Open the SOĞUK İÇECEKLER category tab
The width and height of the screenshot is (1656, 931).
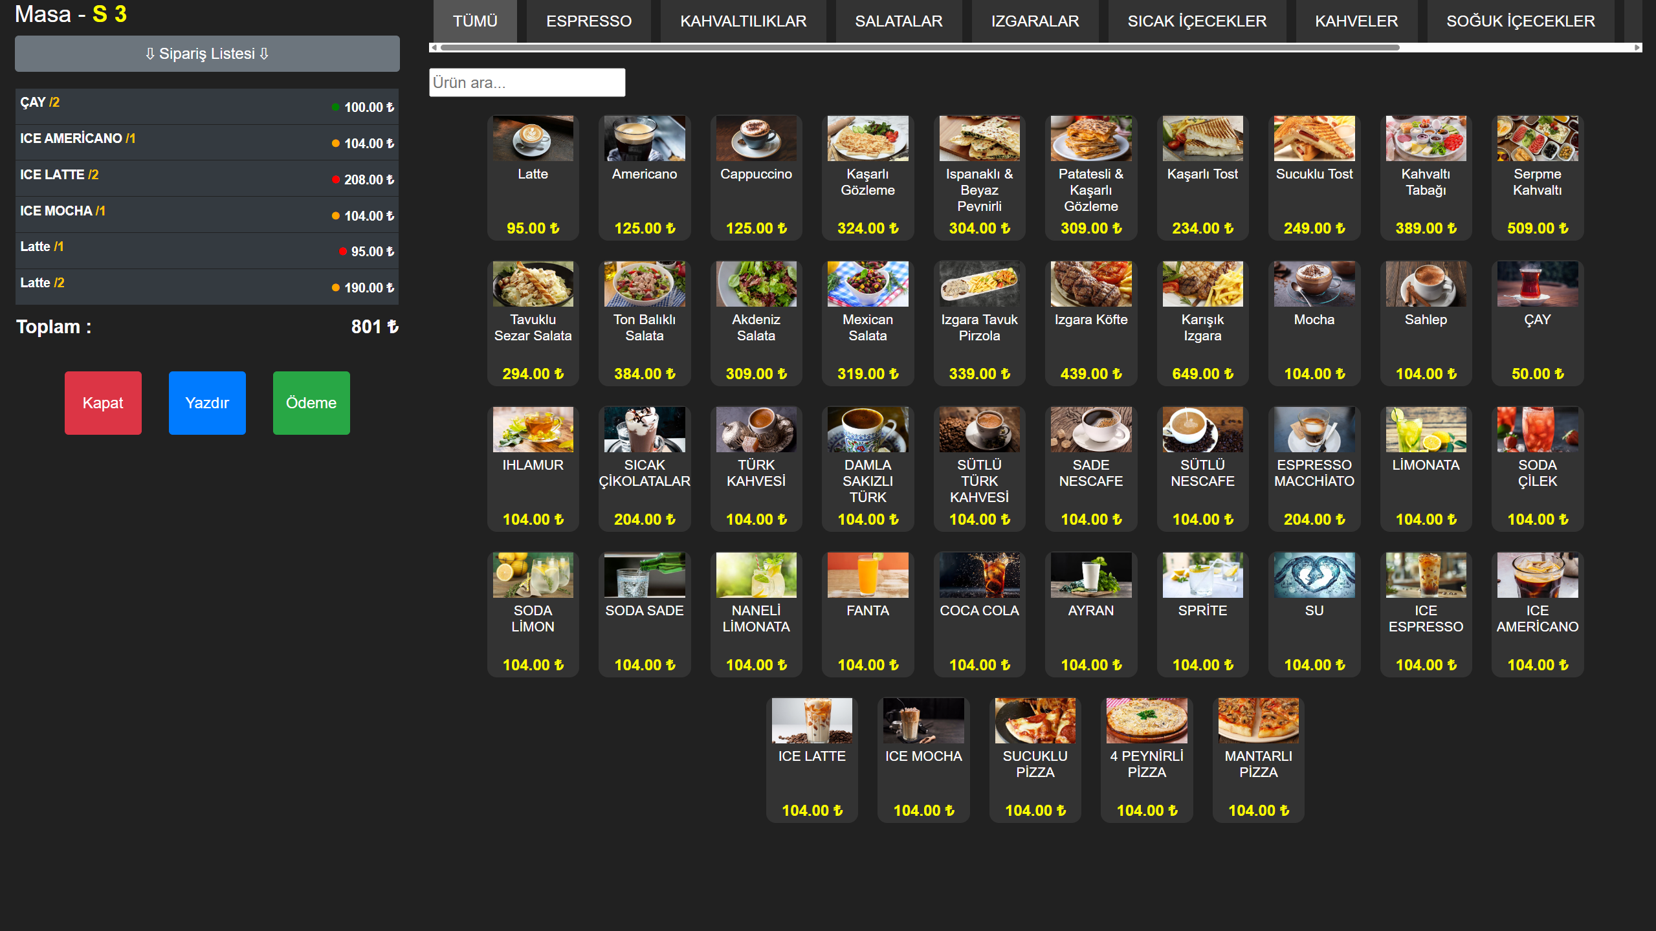pyautogui.click(x=1520, y=21)
